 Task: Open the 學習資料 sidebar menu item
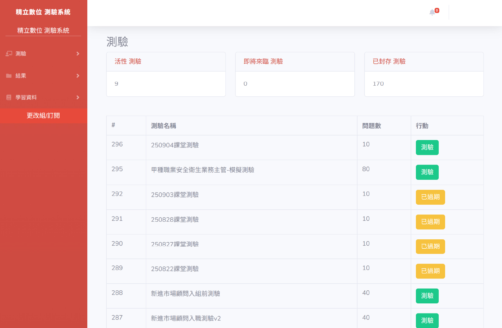pos(26,97)
